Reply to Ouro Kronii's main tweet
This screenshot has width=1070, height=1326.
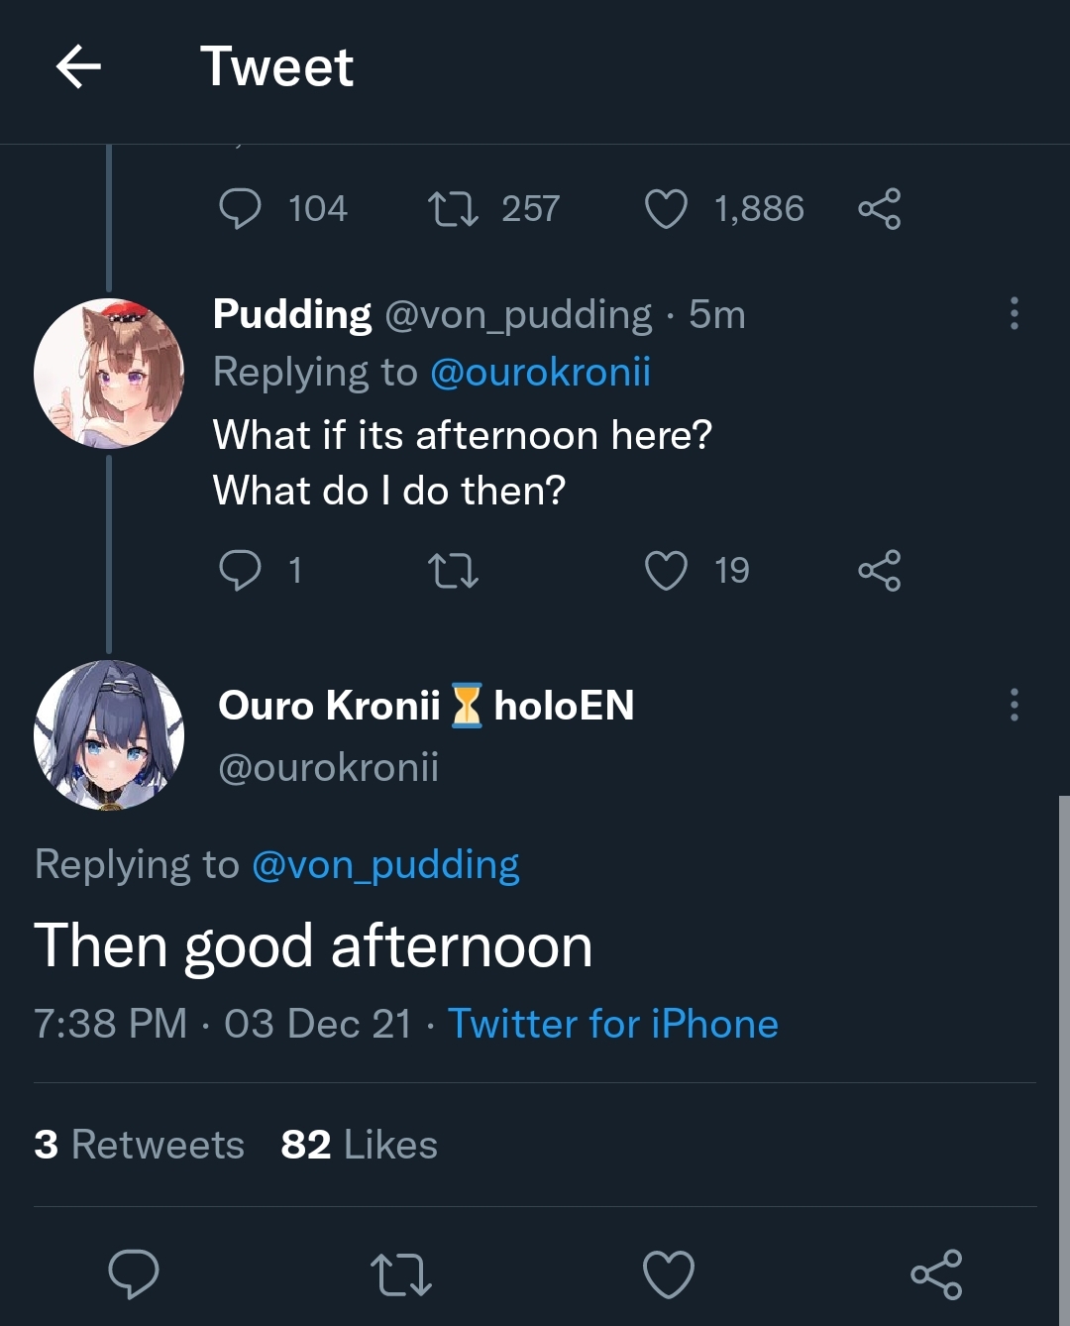point(134,1273)
